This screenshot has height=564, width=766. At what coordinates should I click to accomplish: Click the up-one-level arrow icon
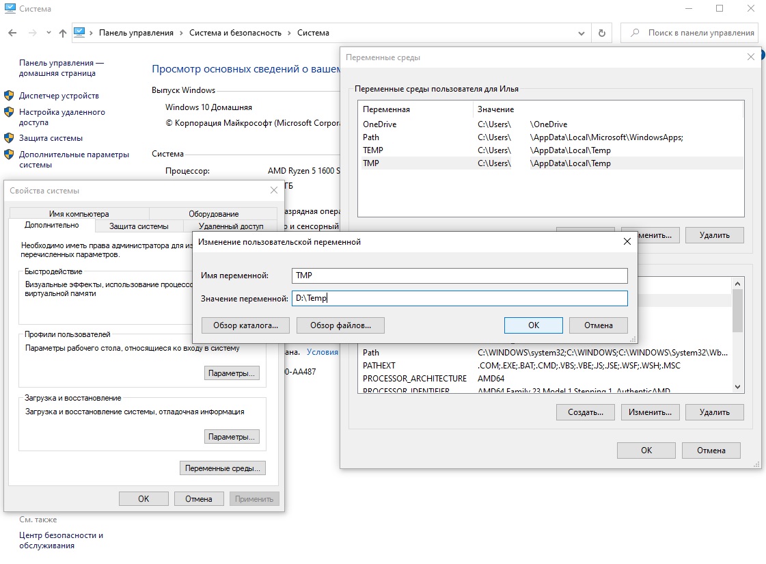pyautogui.click(x=63, y=33)
